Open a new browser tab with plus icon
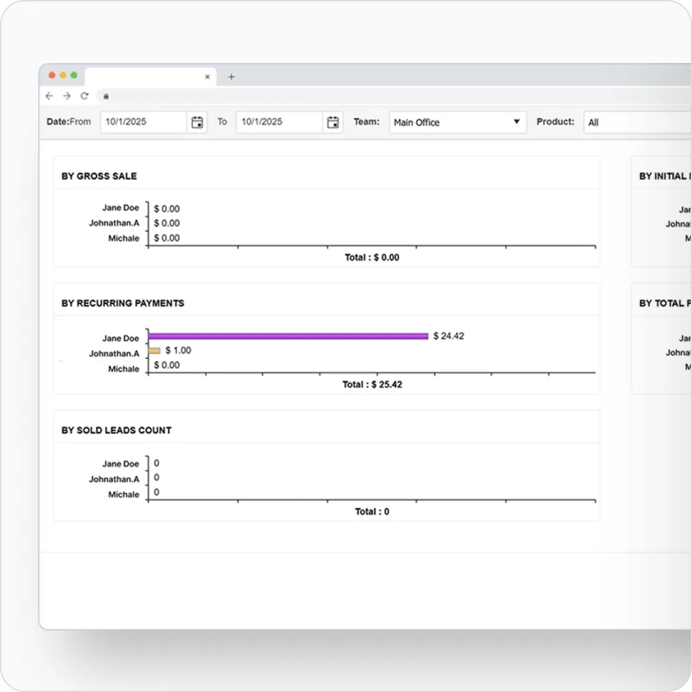The height and width of the screenshot is (692, 692). pos(232,76)
